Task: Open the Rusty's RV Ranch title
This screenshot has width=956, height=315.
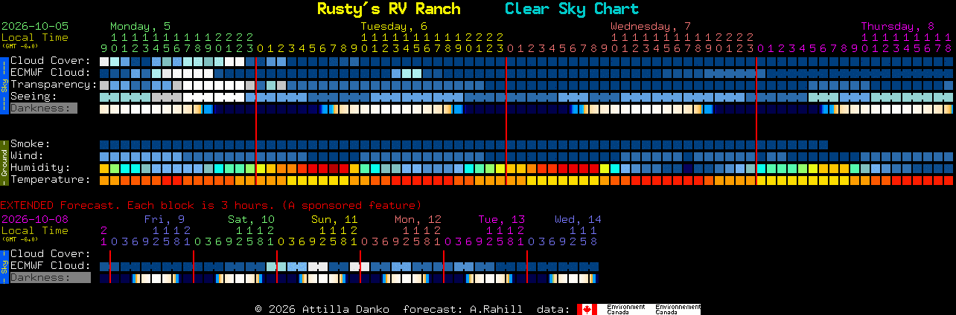Action: pyautogui.click(x=389, y=9)
